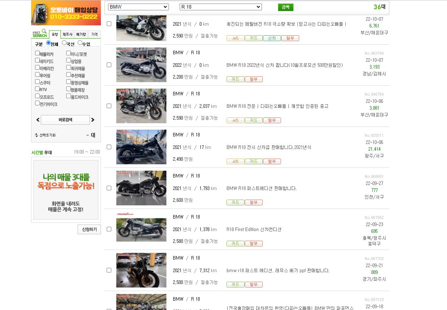The width and height of the screenshot is (447, 310).
Task: Check the ATV checkbox
Action: (37, 89)
